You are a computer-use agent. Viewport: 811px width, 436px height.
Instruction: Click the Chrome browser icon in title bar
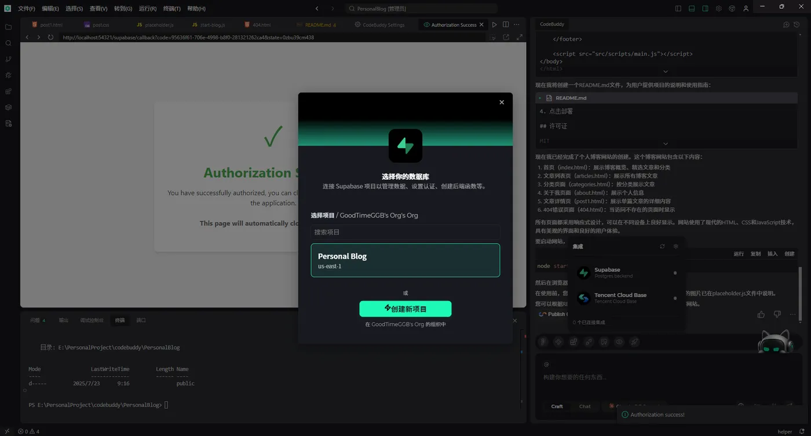(732, 9)
